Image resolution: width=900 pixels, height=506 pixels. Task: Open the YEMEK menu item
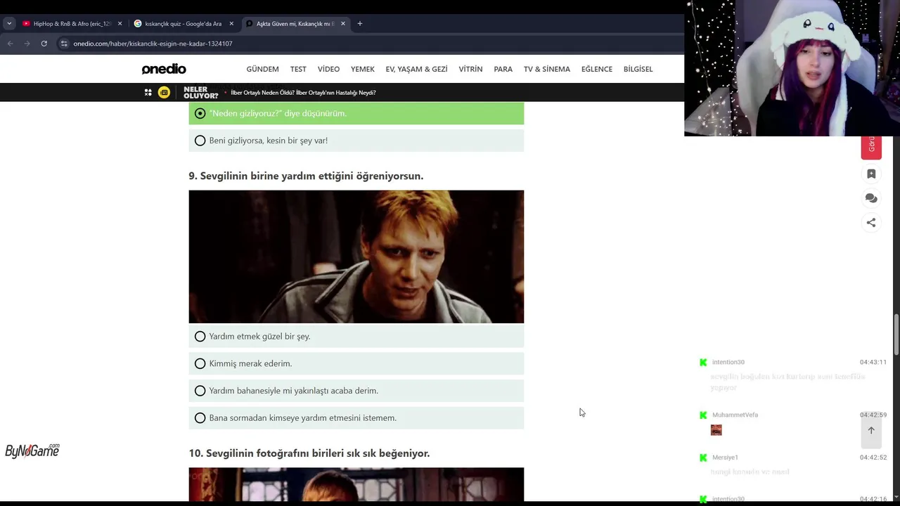point(363,69)
